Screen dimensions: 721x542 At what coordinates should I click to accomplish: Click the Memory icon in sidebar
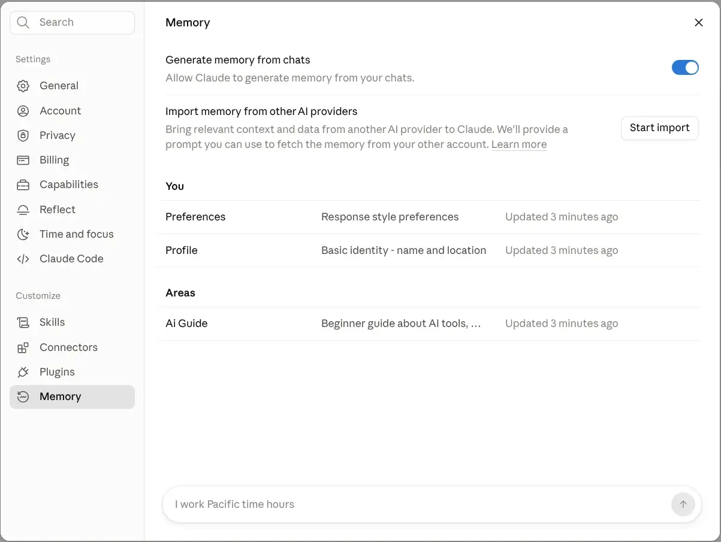[x=23, y=397]
